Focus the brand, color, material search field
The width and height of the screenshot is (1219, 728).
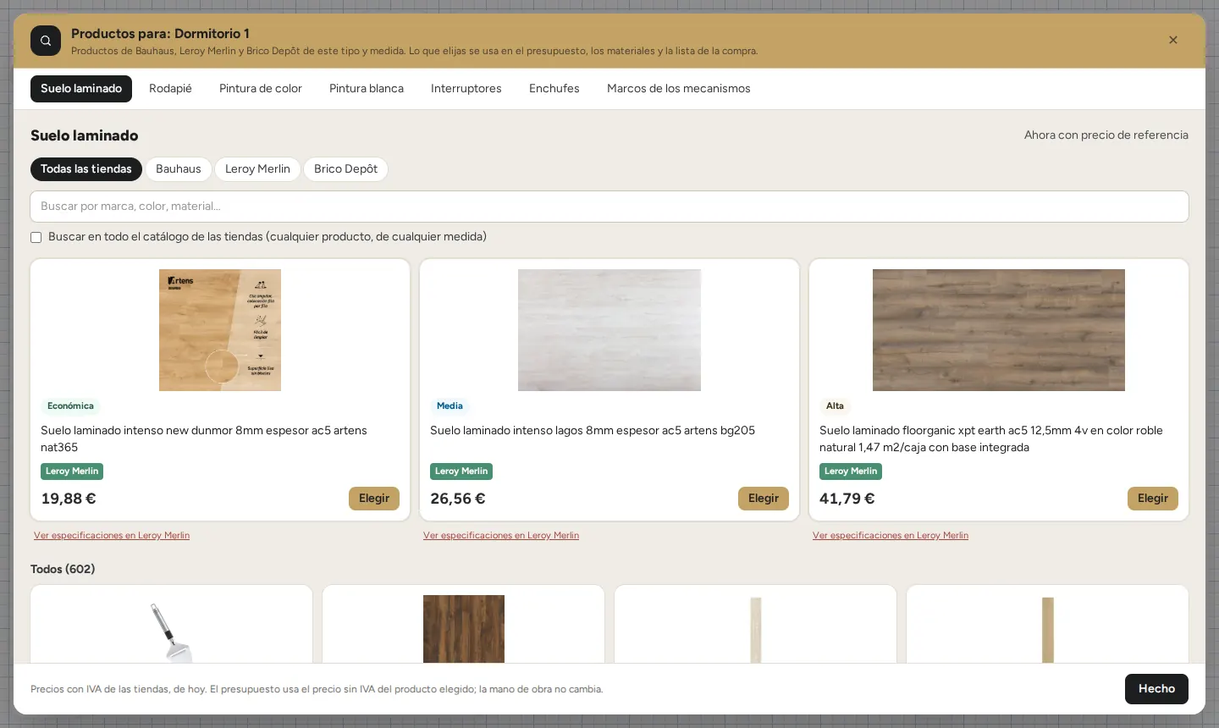coord(609,207)
